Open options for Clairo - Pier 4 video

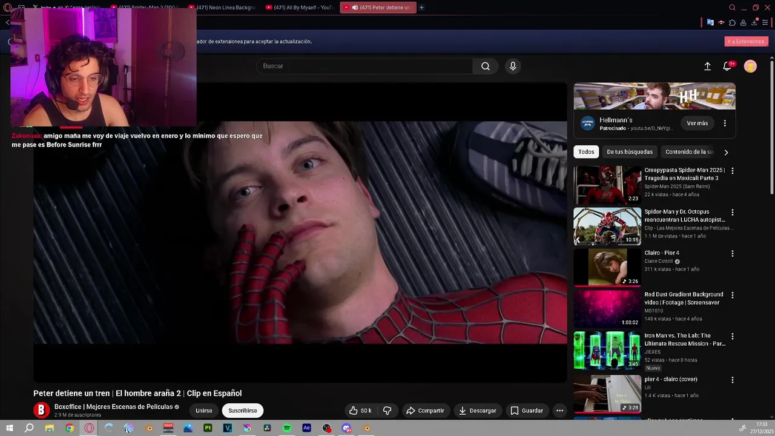click(x=732, y=254)
